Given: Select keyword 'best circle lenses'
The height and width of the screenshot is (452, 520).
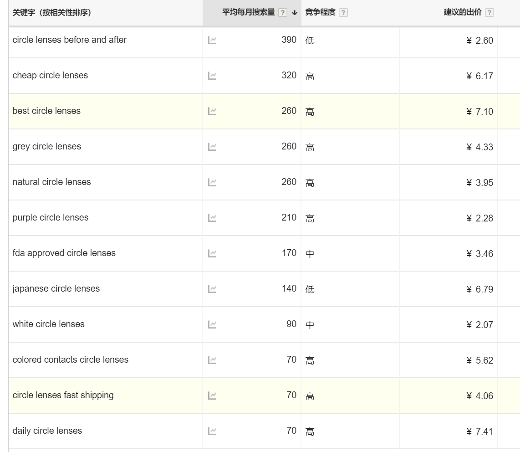Looking at the screenshot, I should coord(46,111).
